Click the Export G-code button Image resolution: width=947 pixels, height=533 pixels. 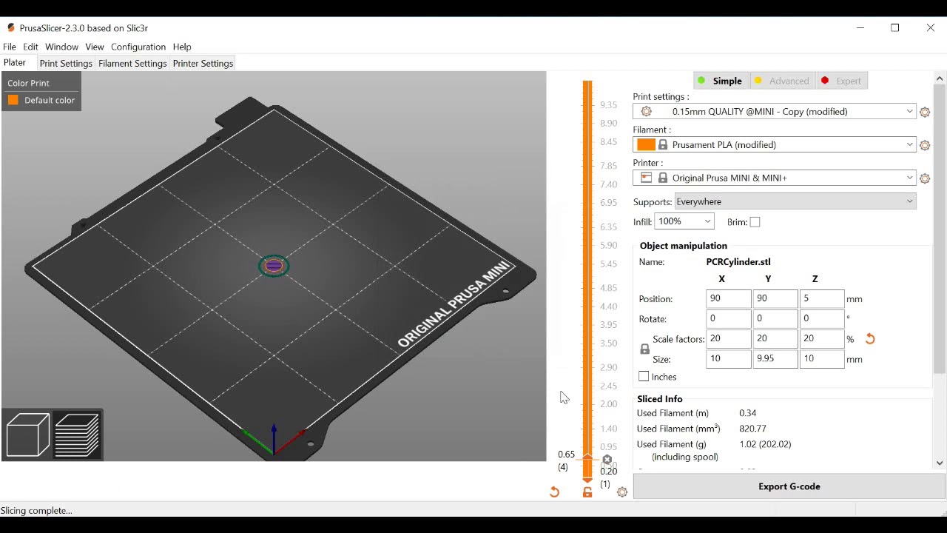coord(789,486)
